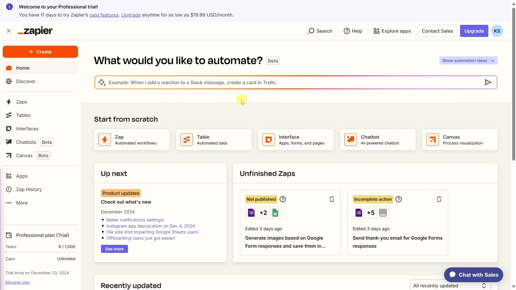Click Professional plan (Trial) entry
This screenshot has width=516, height=290.
pos(40,235)
